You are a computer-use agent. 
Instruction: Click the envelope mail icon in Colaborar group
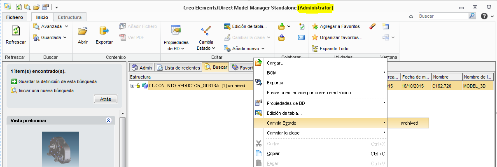(x=301, y=37)
